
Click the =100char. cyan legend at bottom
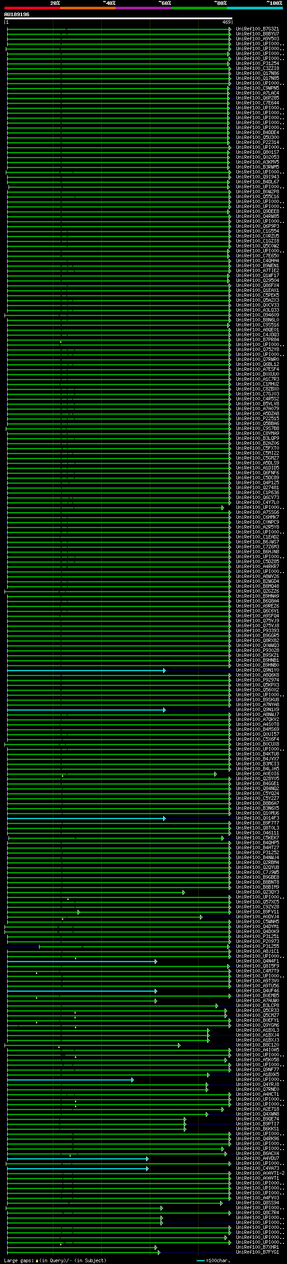tap(213, 1260)
